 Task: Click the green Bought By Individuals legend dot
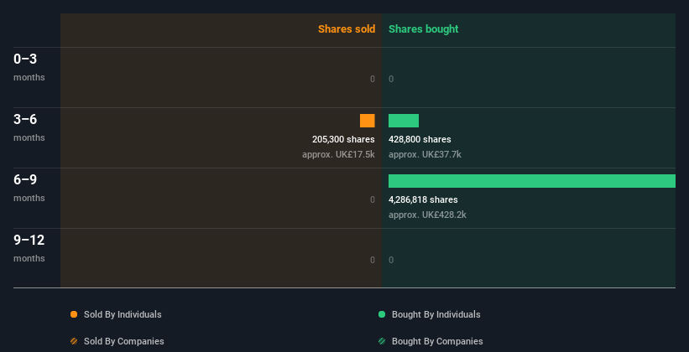[382, 314]
